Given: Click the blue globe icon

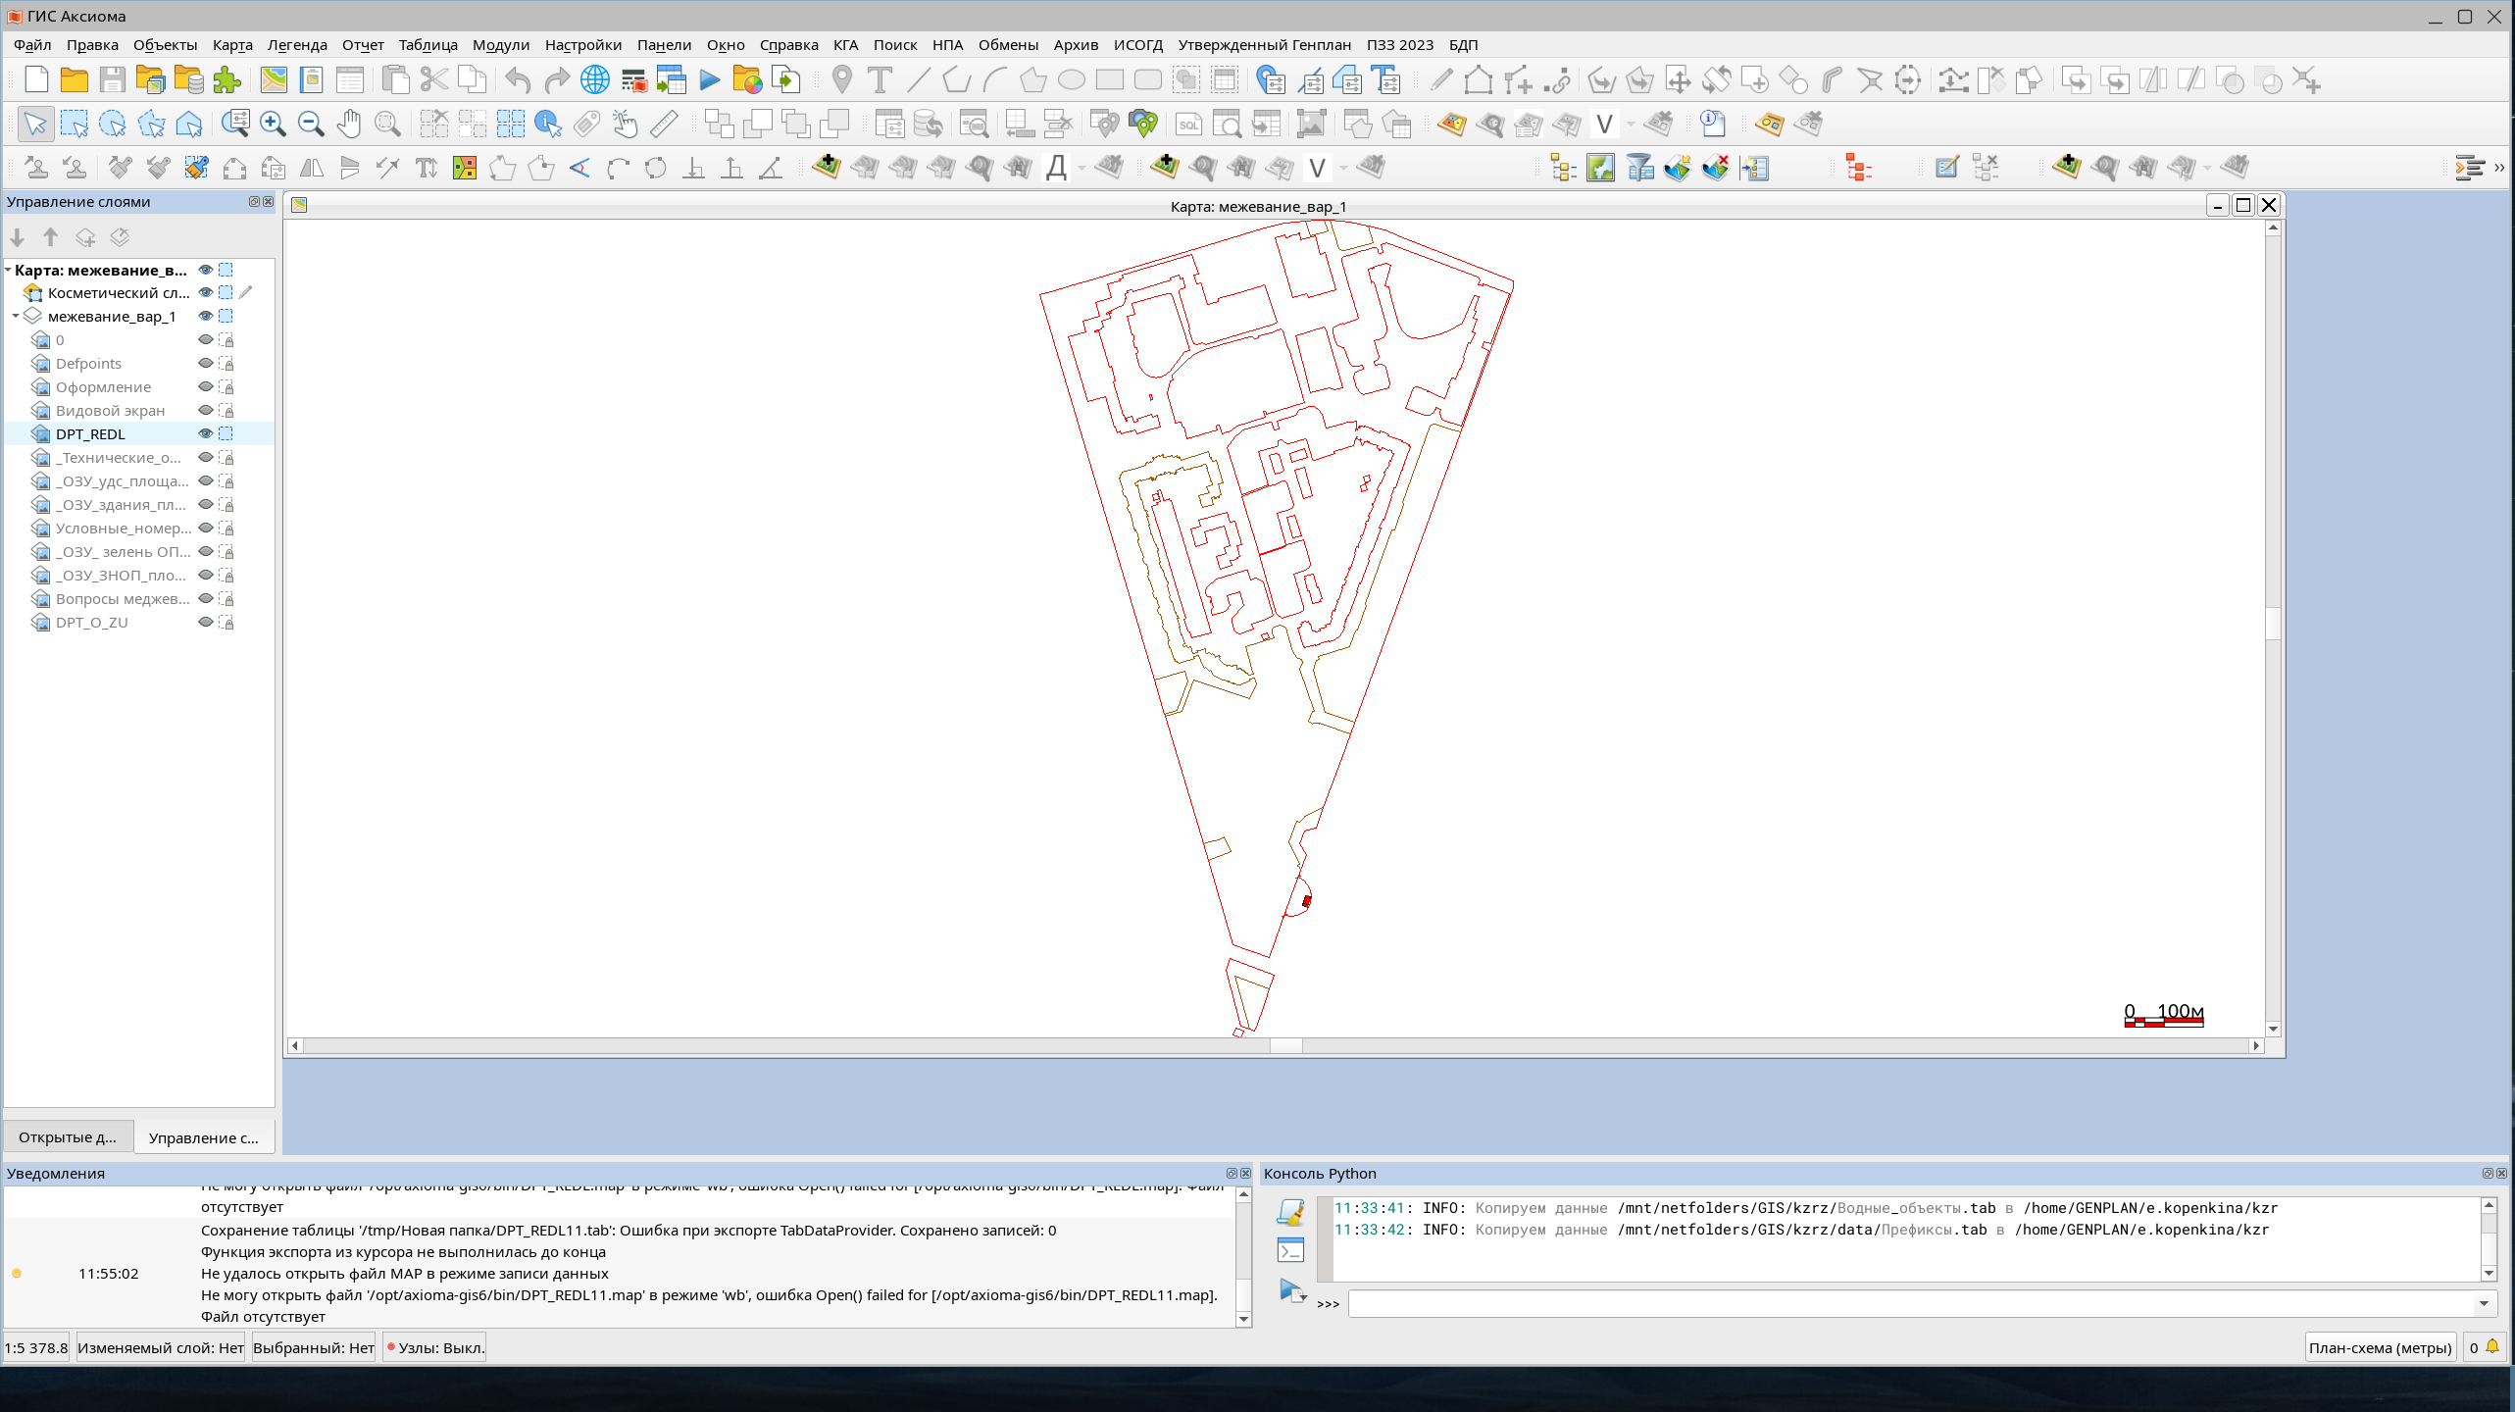Looking at the screenshot, I should coord(595,80).
